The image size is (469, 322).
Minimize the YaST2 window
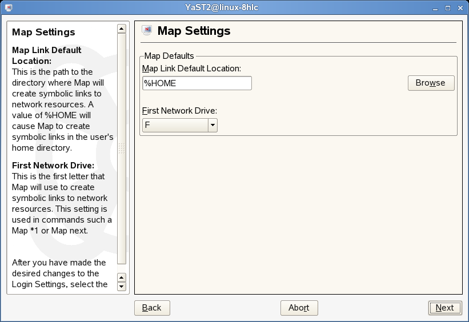tap(436, 7)
